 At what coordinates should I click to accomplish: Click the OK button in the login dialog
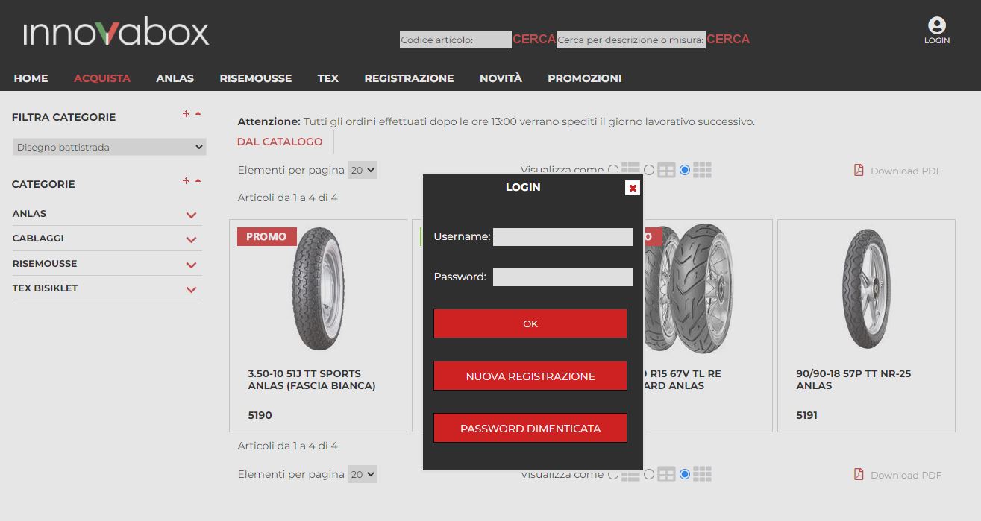pos(530,323)
